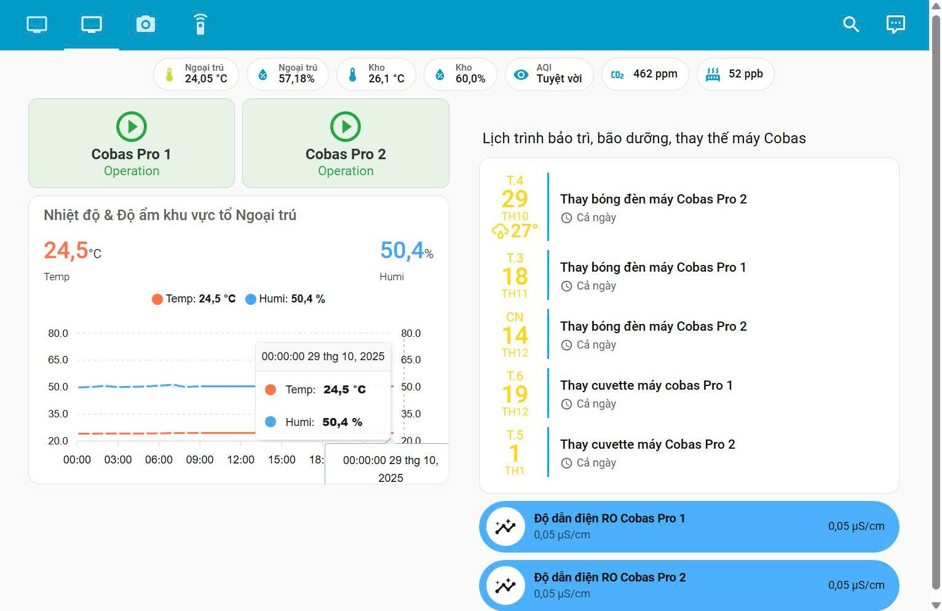The width and height of the screenshot is (942, 611).
Task: Click the weather 27° forecast icon
Action: (500, 231)
